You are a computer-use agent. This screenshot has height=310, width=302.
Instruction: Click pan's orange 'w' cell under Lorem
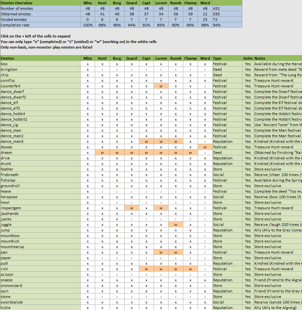[161, 252]
